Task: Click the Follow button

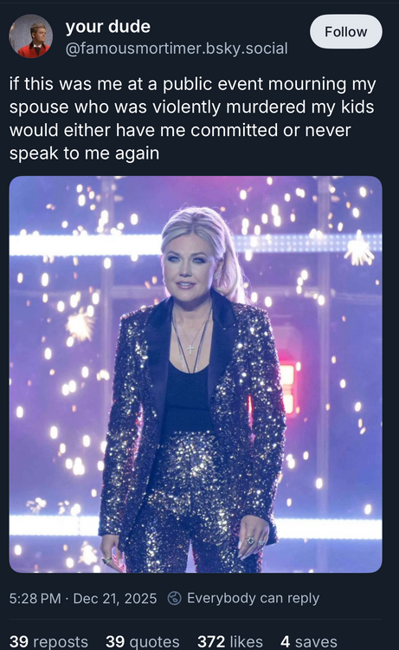Action: click(345, 31)
